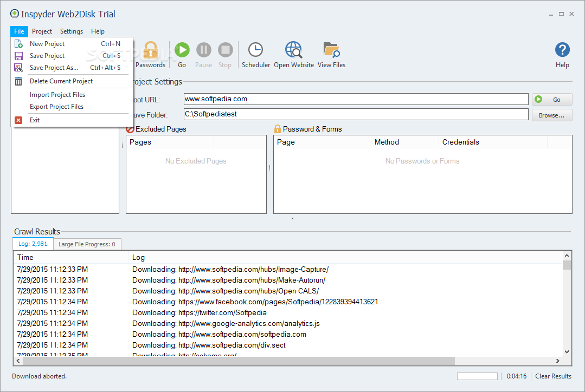Click the horizontal scrollbar thumb in log

(239, 361)
